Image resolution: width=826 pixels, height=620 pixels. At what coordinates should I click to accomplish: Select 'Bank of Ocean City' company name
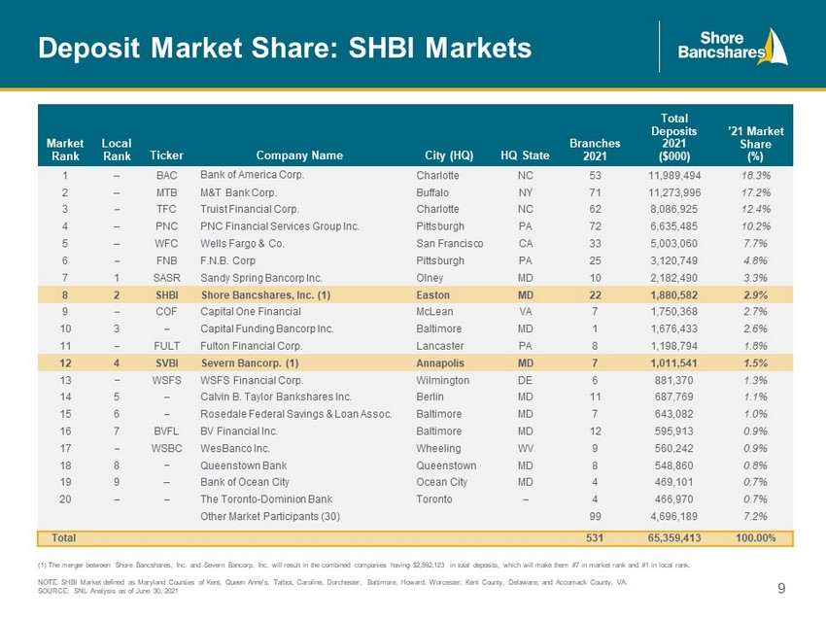pos(245,482)
